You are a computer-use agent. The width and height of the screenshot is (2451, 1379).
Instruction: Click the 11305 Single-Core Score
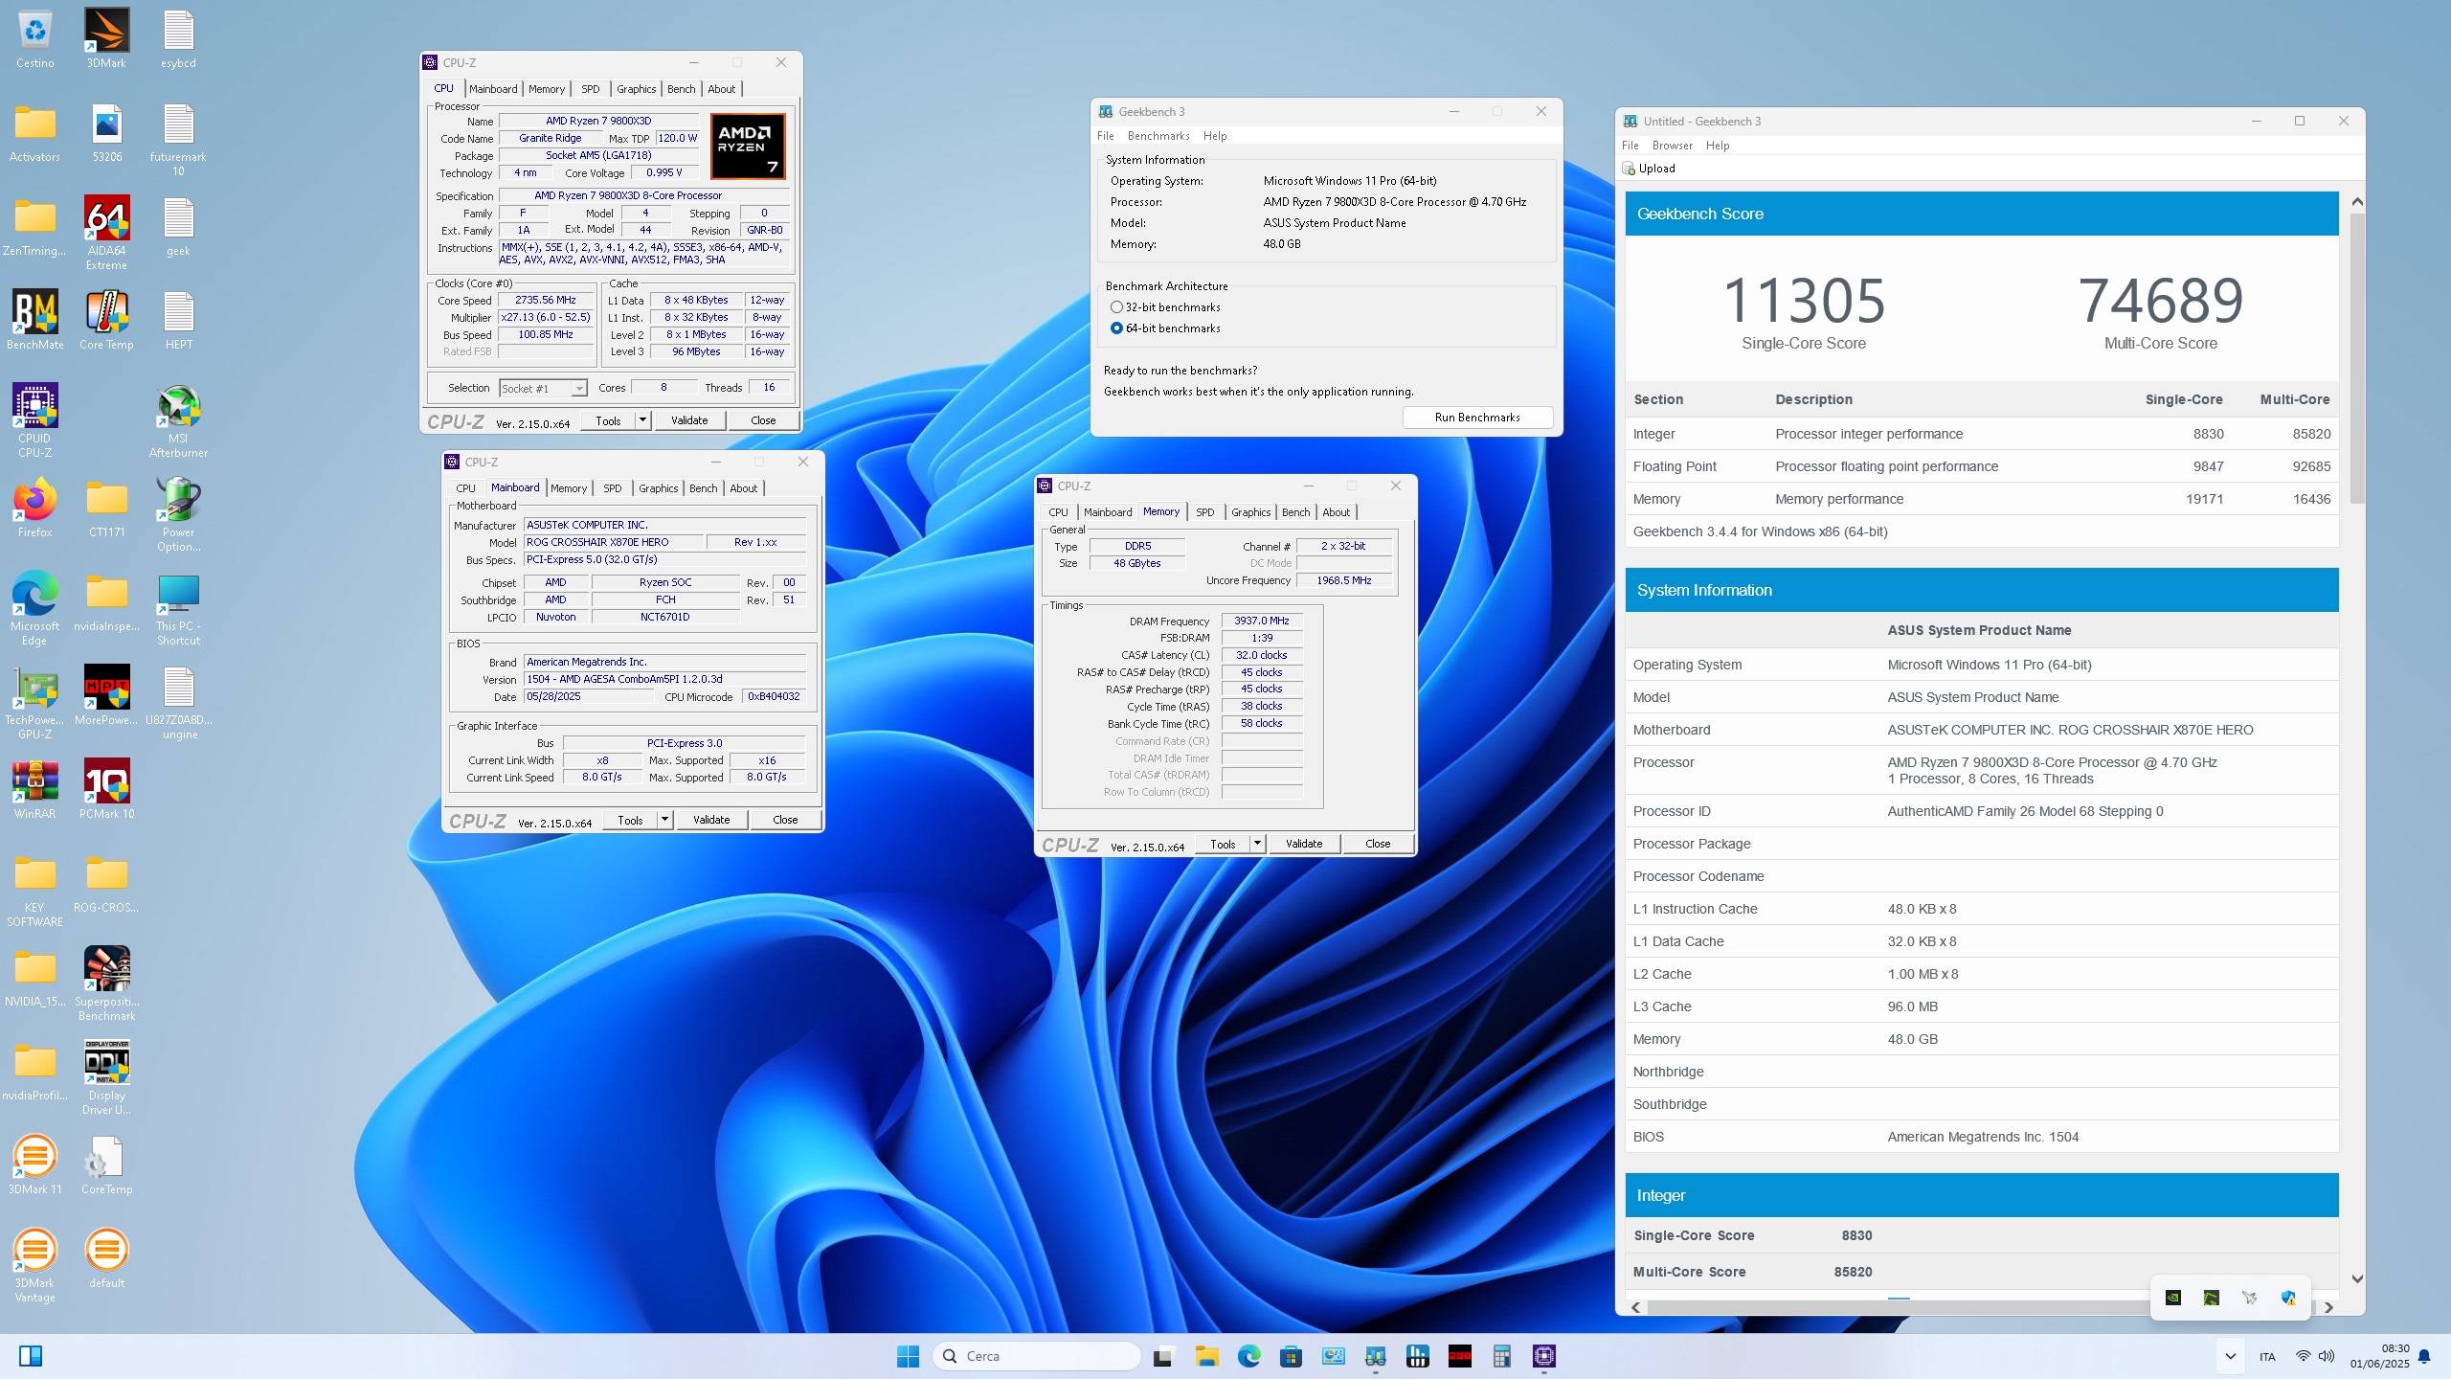tap(1804, 300)
